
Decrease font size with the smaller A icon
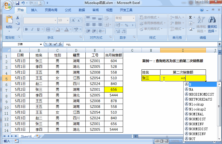79,20
